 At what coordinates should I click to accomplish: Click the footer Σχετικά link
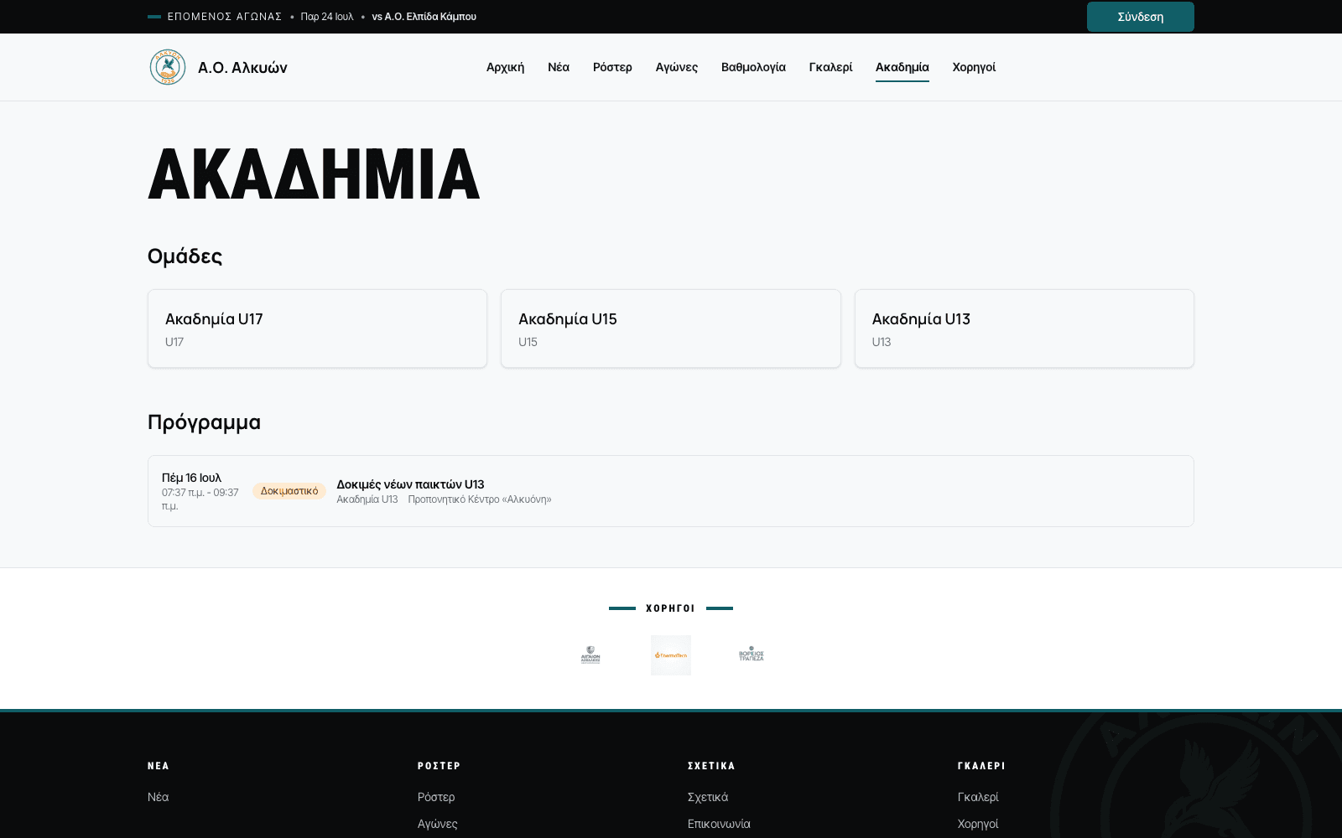tap(708, 797)
